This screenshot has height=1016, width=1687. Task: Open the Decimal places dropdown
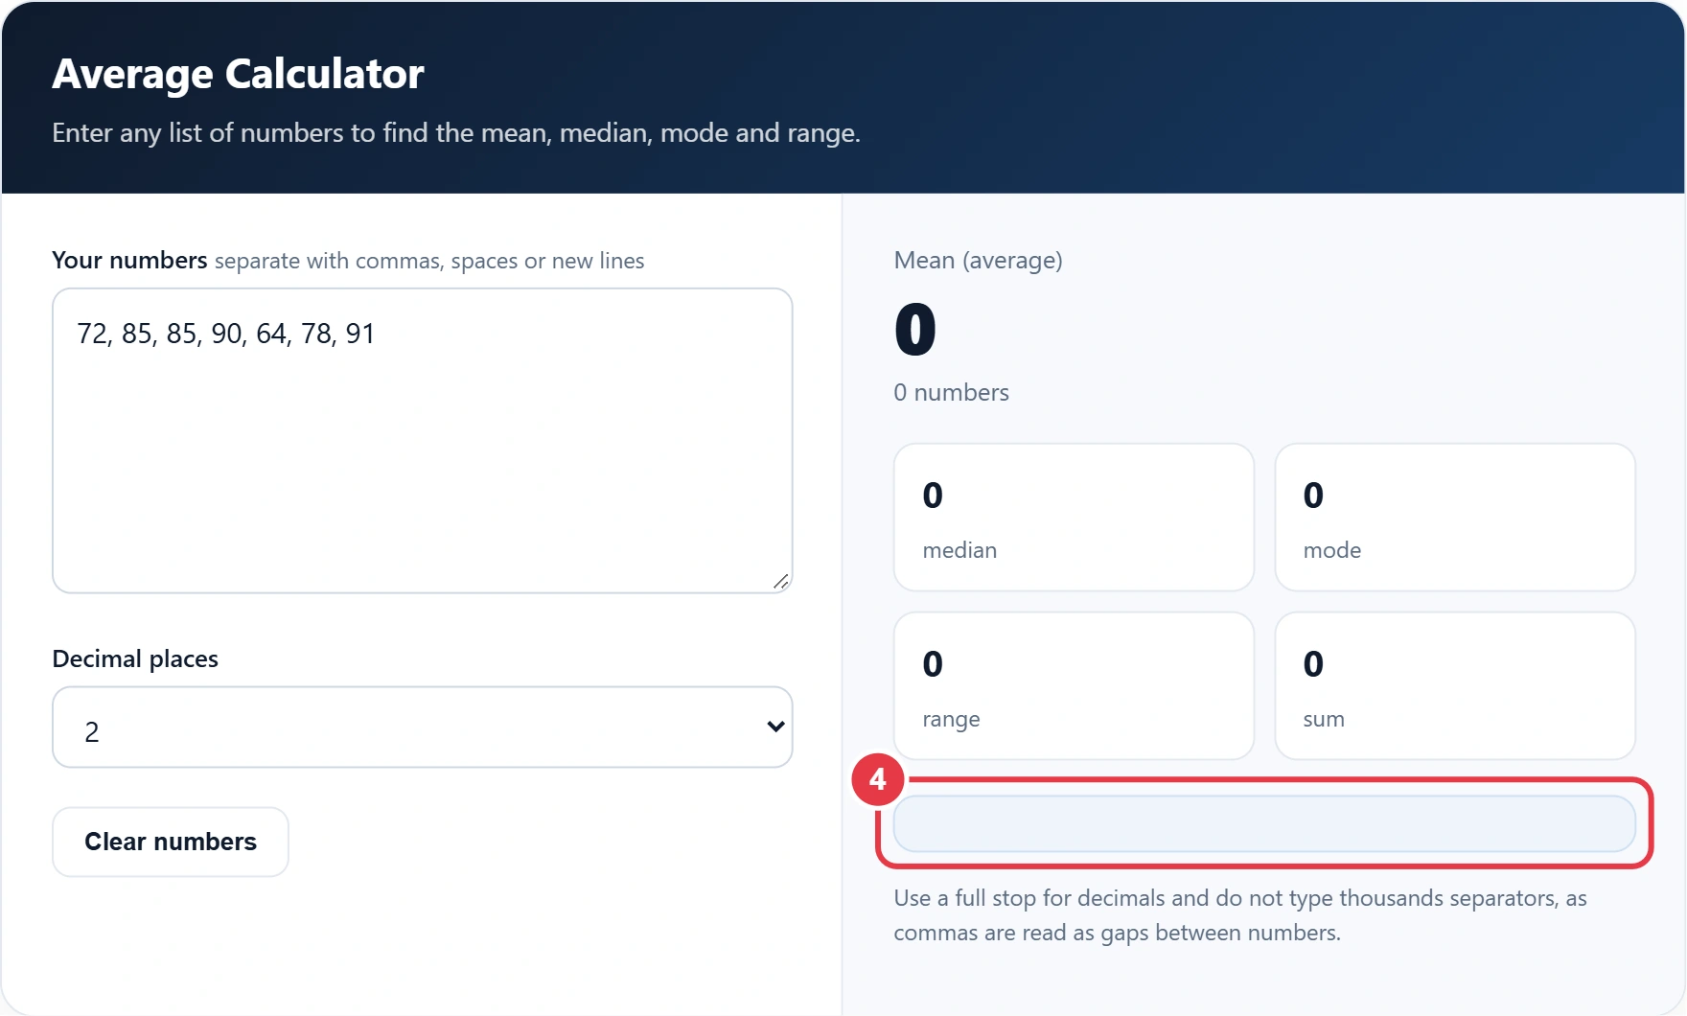tap(422, 727)
